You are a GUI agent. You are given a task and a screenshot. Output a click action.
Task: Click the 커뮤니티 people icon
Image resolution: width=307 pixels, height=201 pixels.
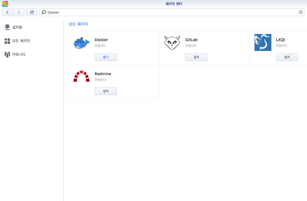pyautogui.click(x=7, y=54)
